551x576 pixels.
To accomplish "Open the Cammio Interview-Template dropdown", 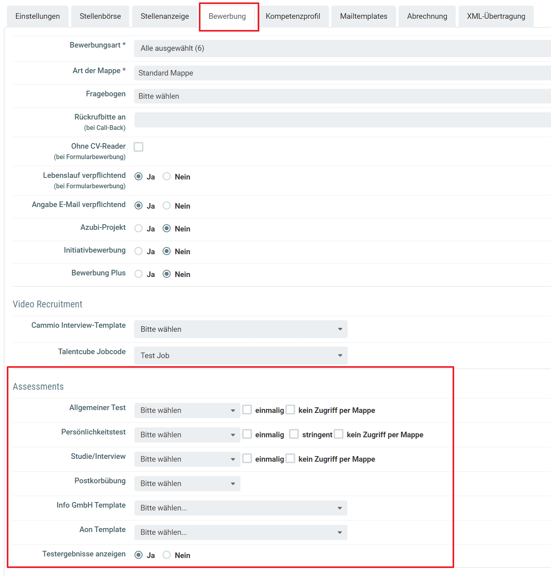I will (x=241, y=329).
